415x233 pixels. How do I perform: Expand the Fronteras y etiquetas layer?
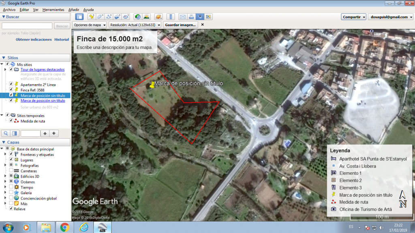click(x=5, y=155)
